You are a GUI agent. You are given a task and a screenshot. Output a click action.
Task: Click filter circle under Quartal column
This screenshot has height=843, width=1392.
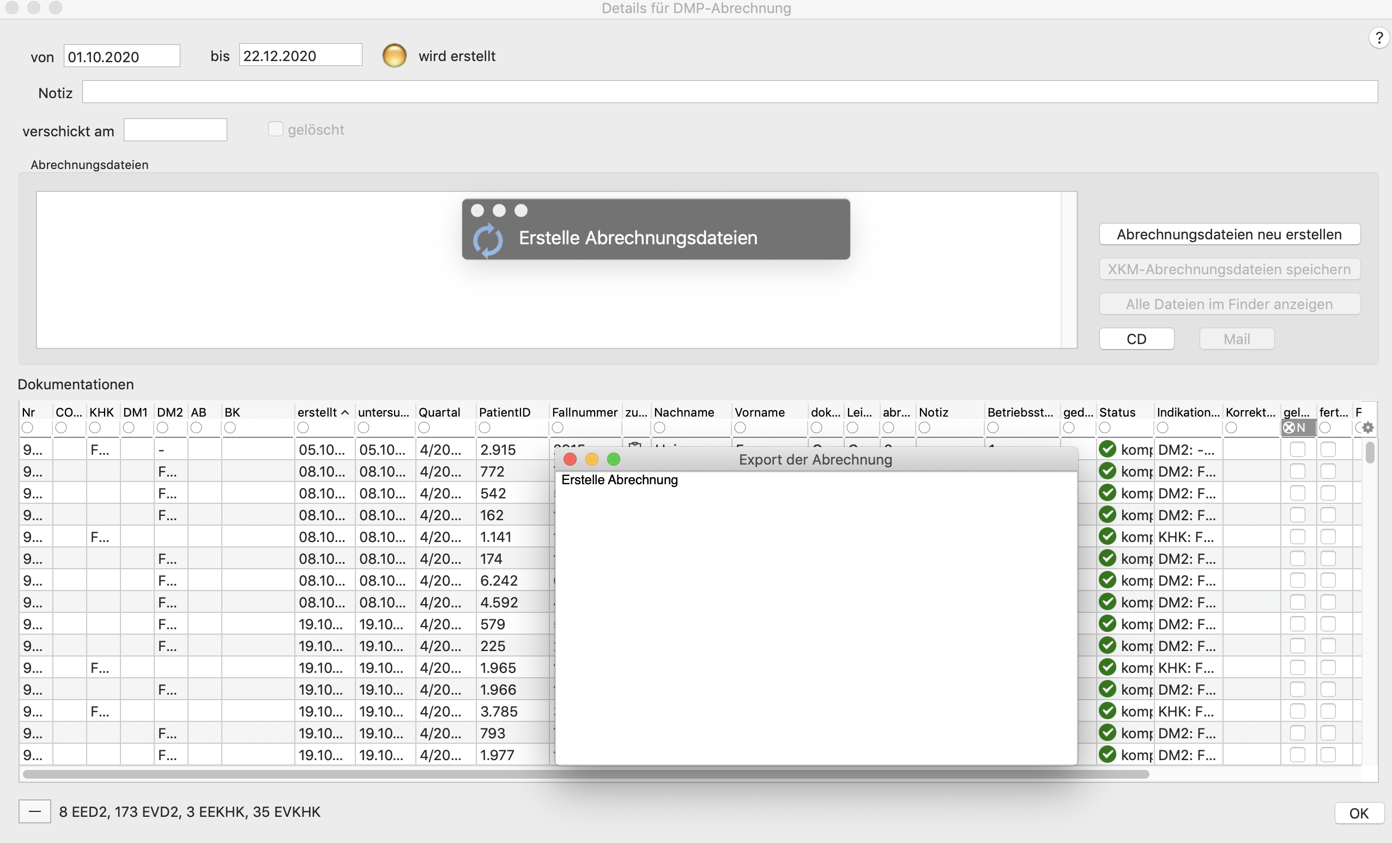(x=424, y=427)
